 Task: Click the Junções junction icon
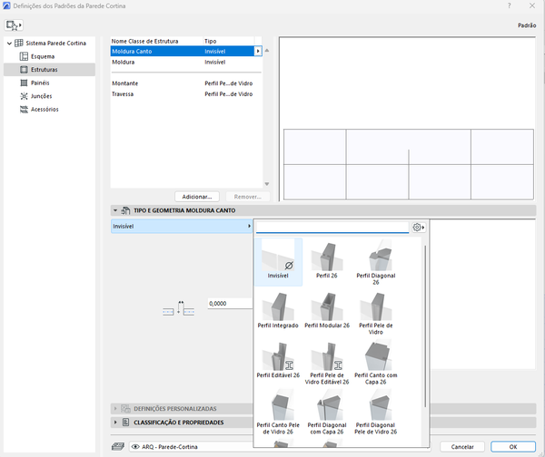click(x=24, y=96)
